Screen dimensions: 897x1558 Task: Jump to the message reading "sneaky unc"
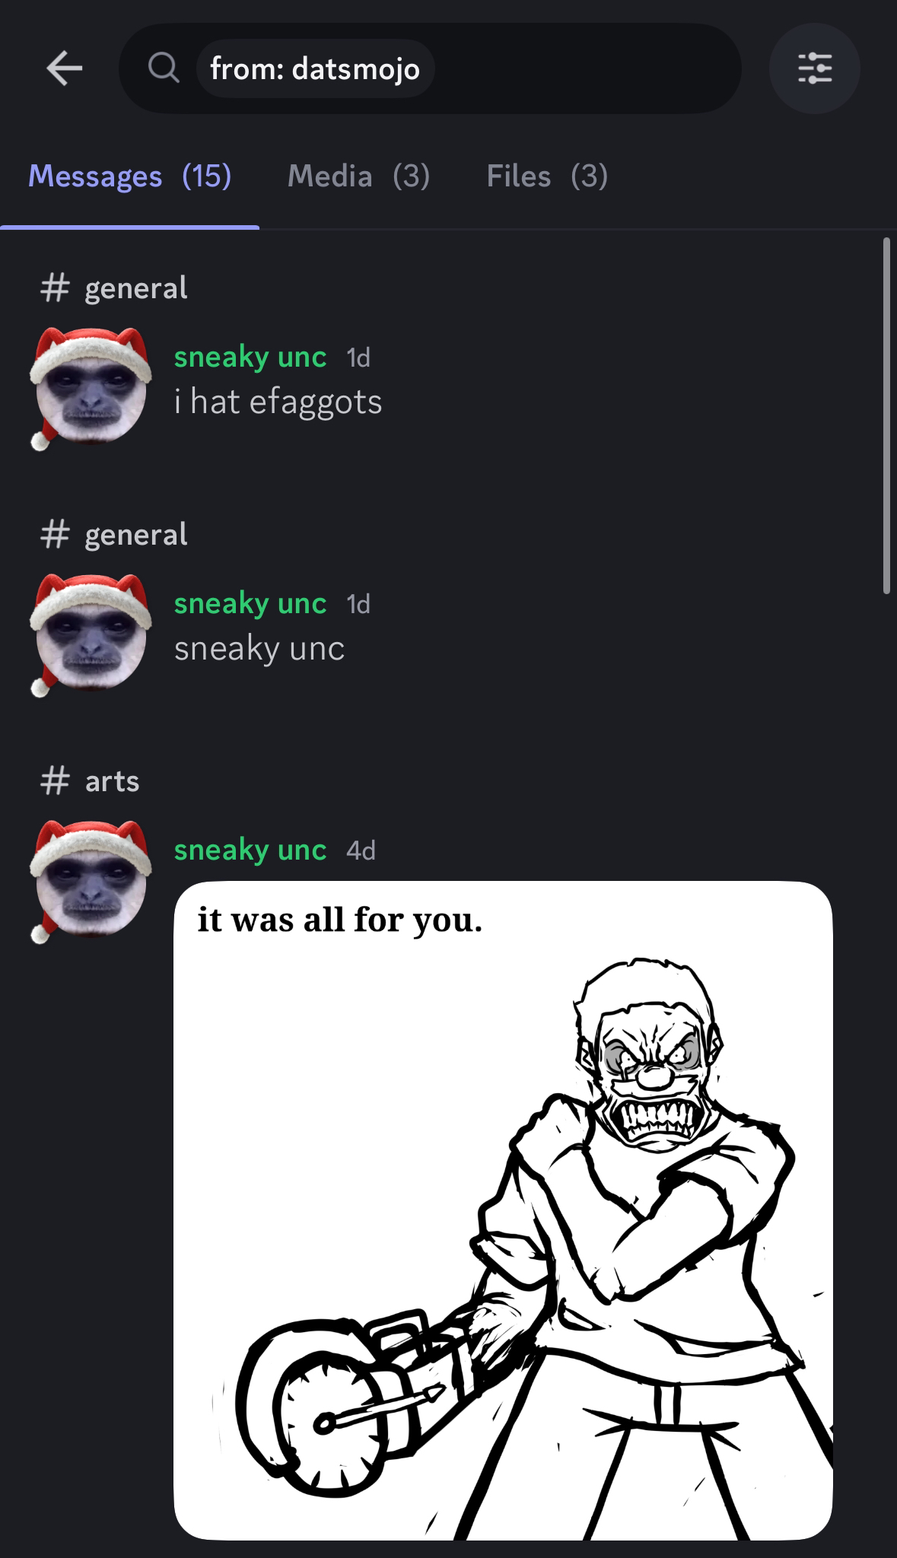259,649
